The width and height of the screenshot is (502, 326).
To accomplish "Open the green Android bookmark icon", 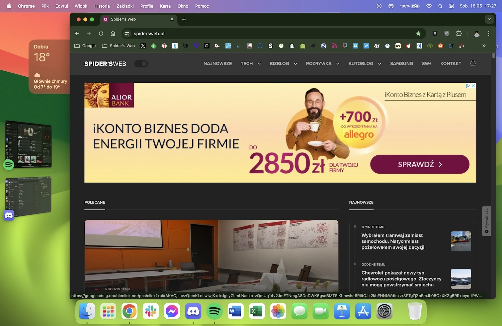I will 302,46.
